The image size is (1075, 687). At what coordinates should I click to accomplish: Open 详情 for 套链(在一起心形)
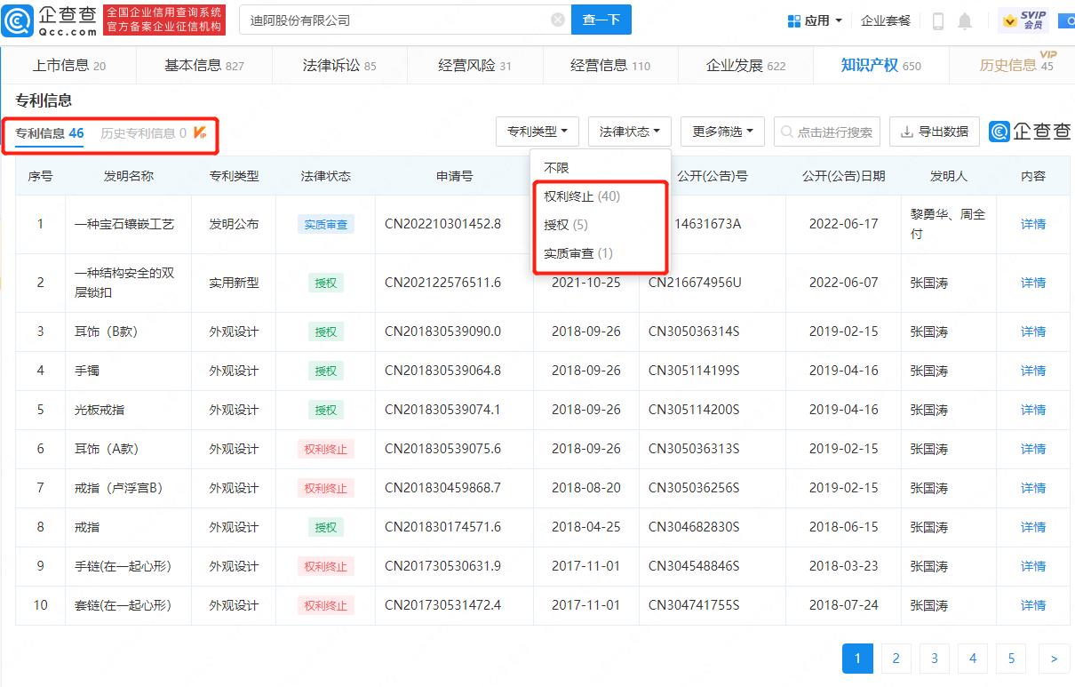pyautogui.click(x=1033, y=605)
